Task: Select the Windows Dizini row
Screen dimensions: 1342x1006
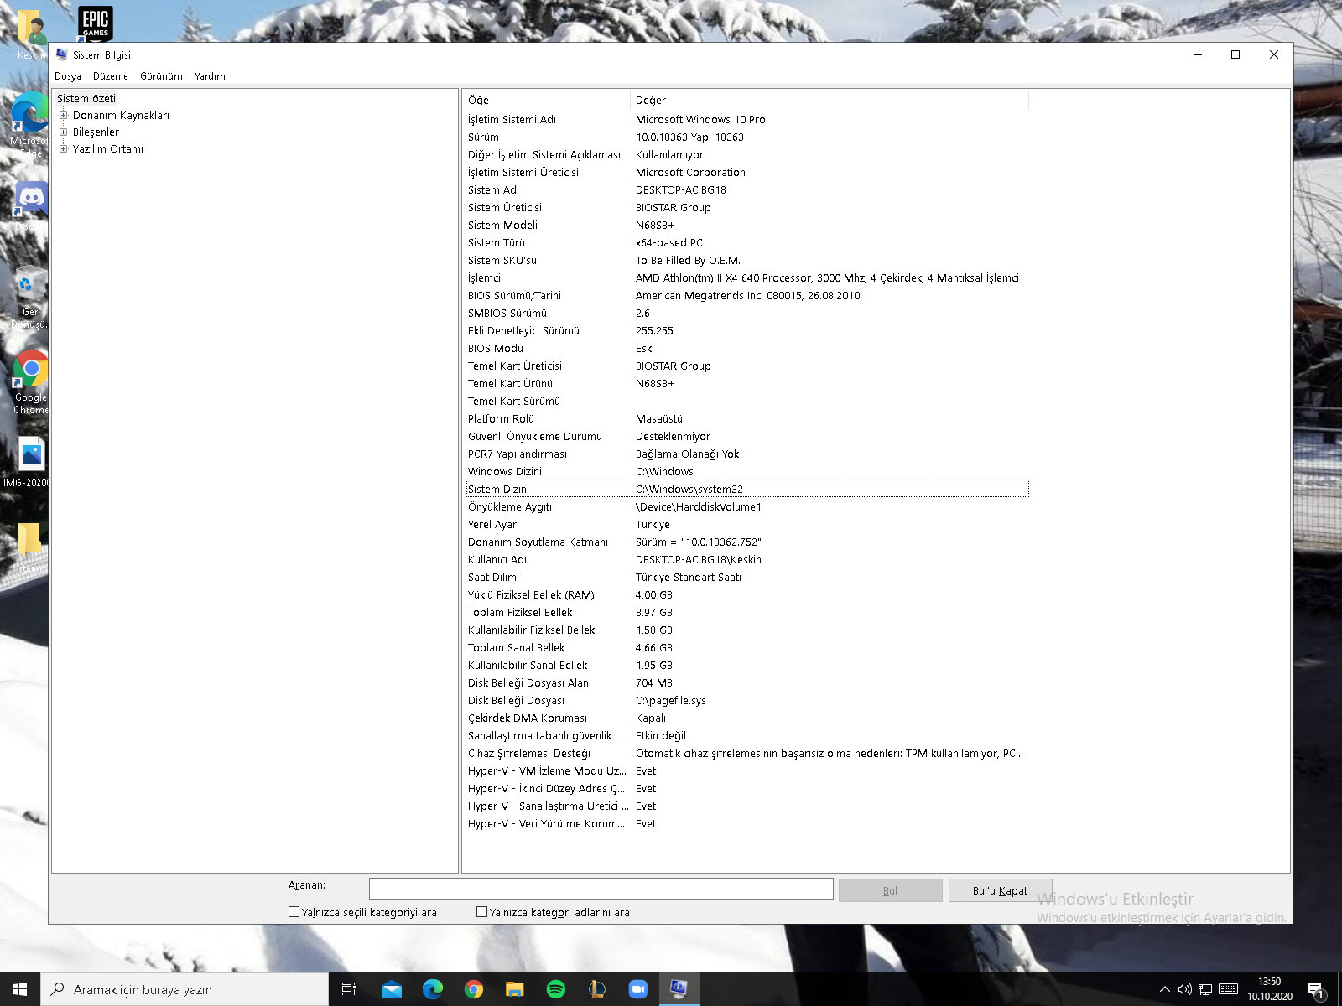Action: (746, 472)
